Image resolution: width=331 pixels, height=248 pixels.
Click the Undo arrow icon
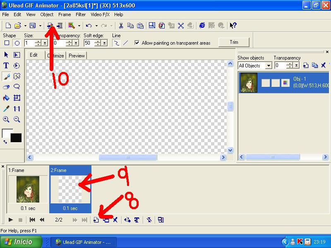click(x=89, y=26)
